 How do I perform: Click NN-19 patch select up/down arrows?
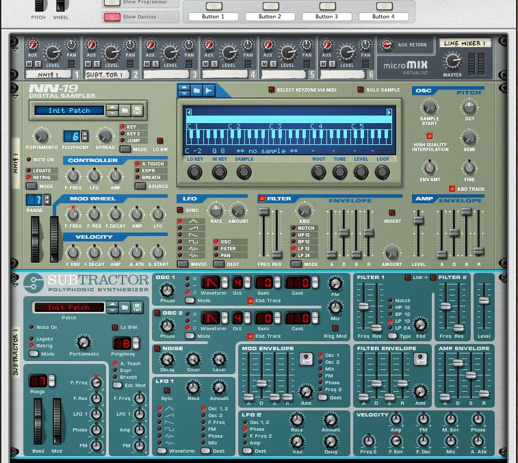click(x=112, y=110)
